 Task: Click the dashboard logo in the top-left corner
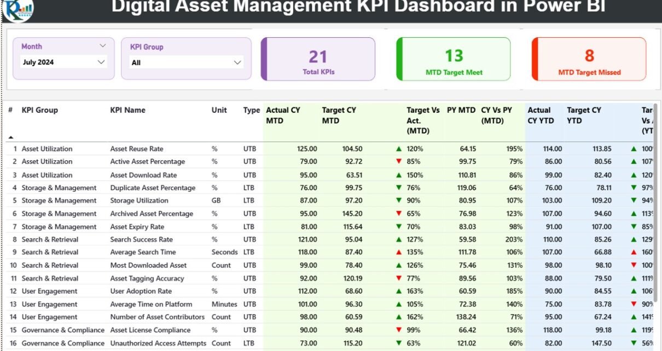point(18,9)
